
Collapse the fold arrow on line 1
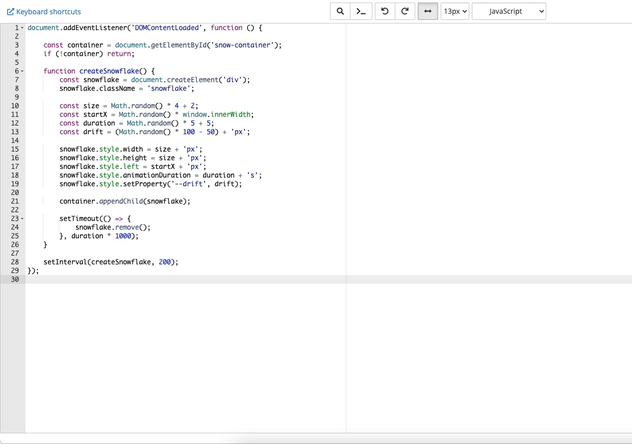[22, 28]
